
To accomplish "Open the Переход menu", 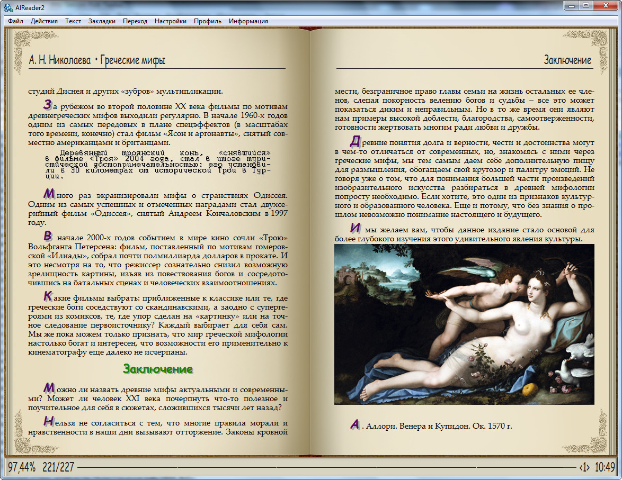I will click(135, 21).
